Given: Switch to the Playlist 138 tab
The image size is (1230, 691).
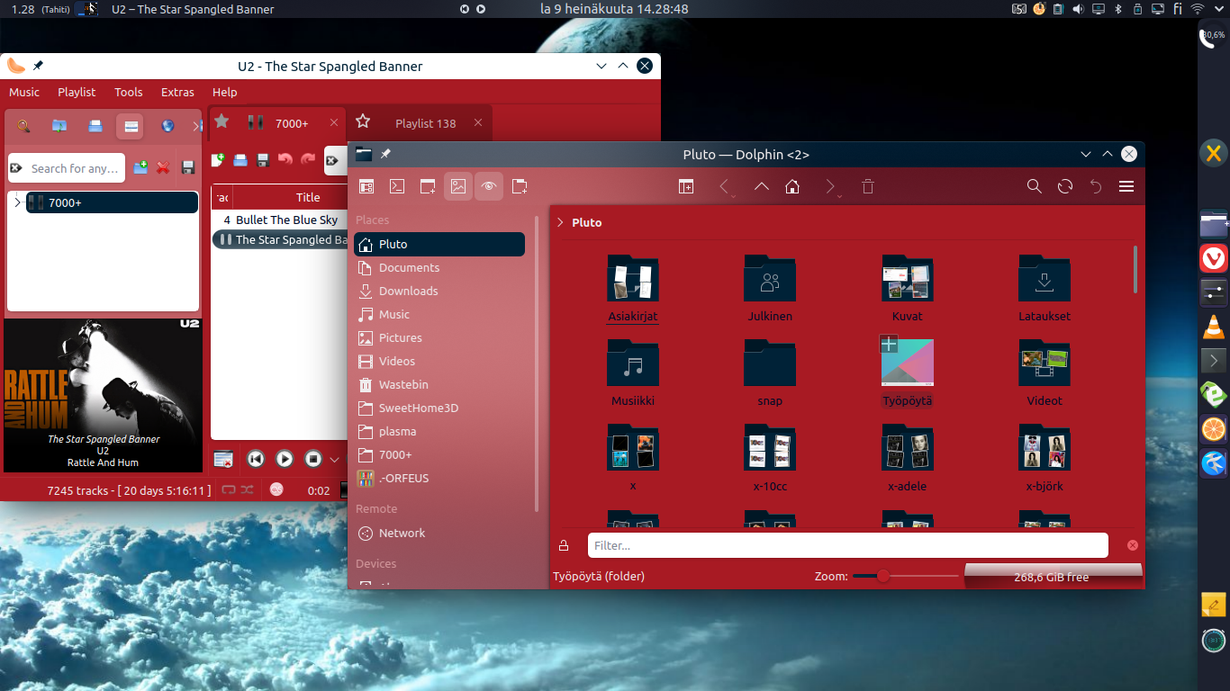Looking at the screenshot, I should (x=425, y=123).
